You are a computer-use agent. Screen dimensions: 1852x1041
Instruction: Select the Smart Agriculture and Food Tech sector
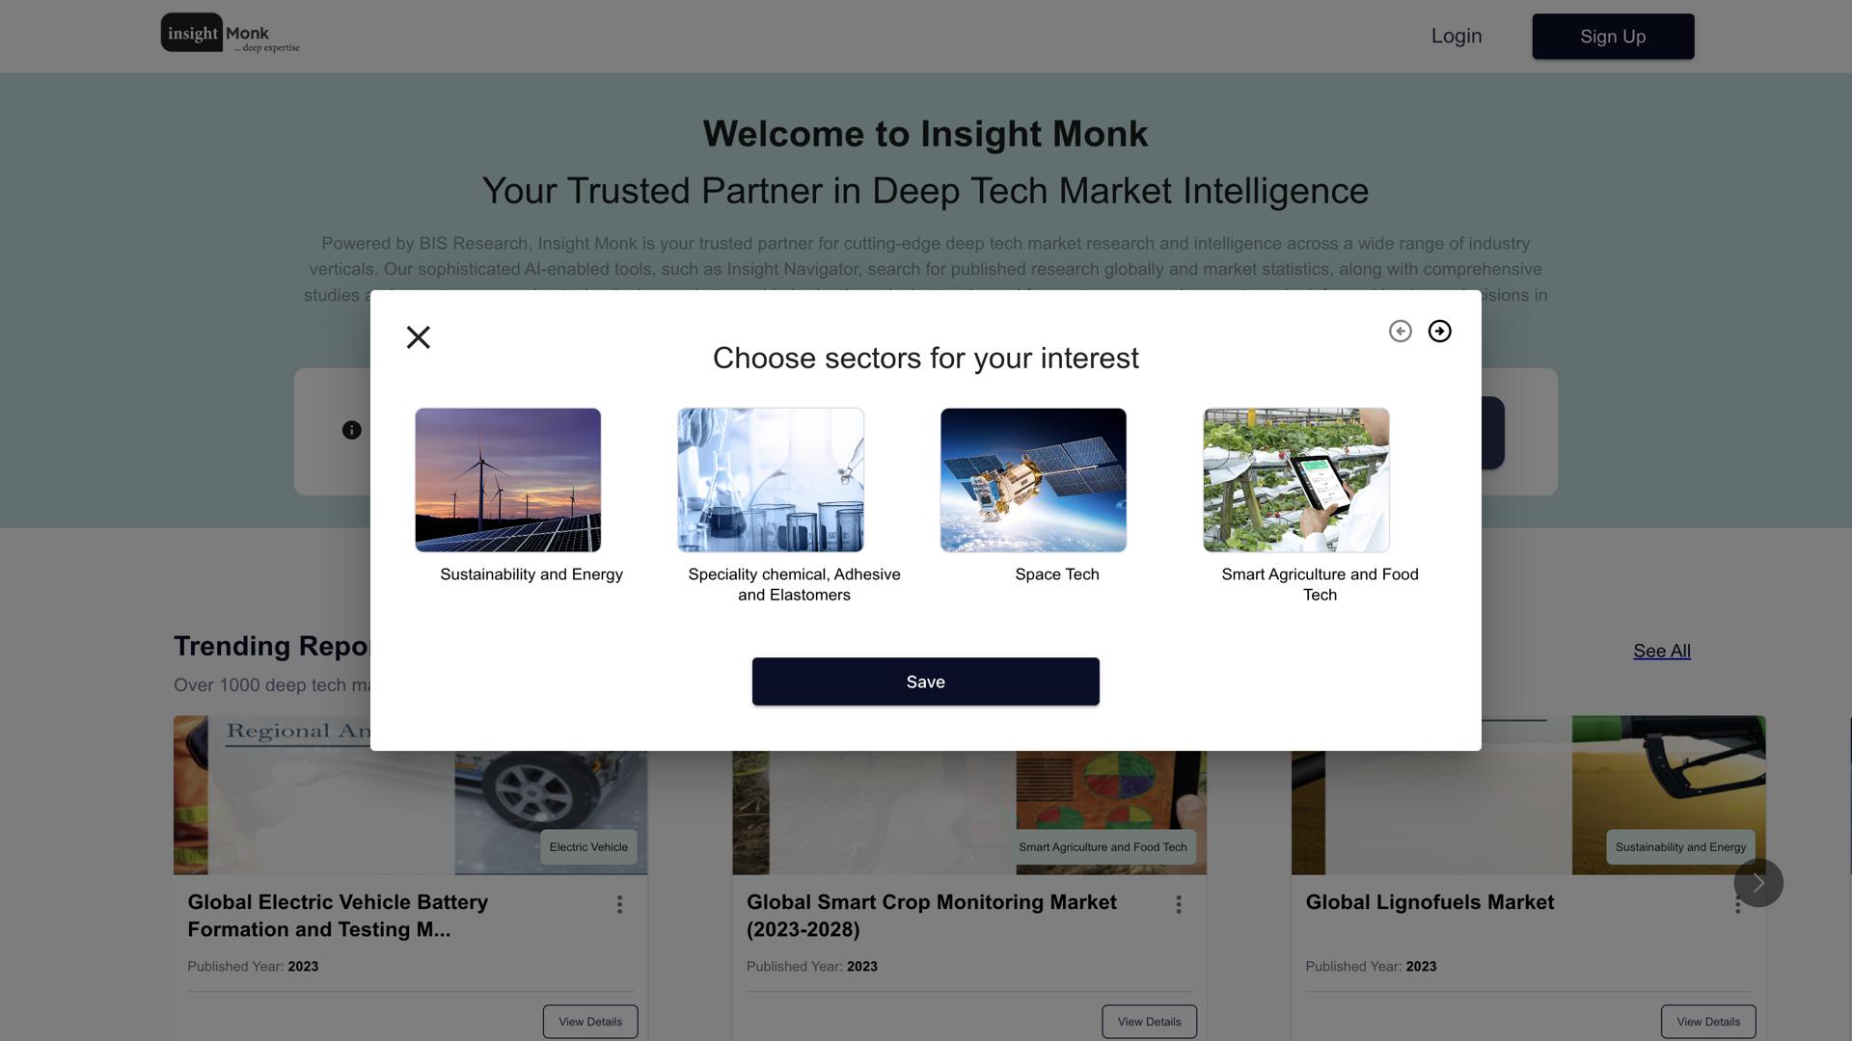1295,479
